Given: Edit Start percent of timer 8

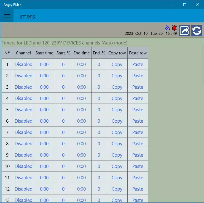Looking at the screenshot, I should (x=63, y=144).
